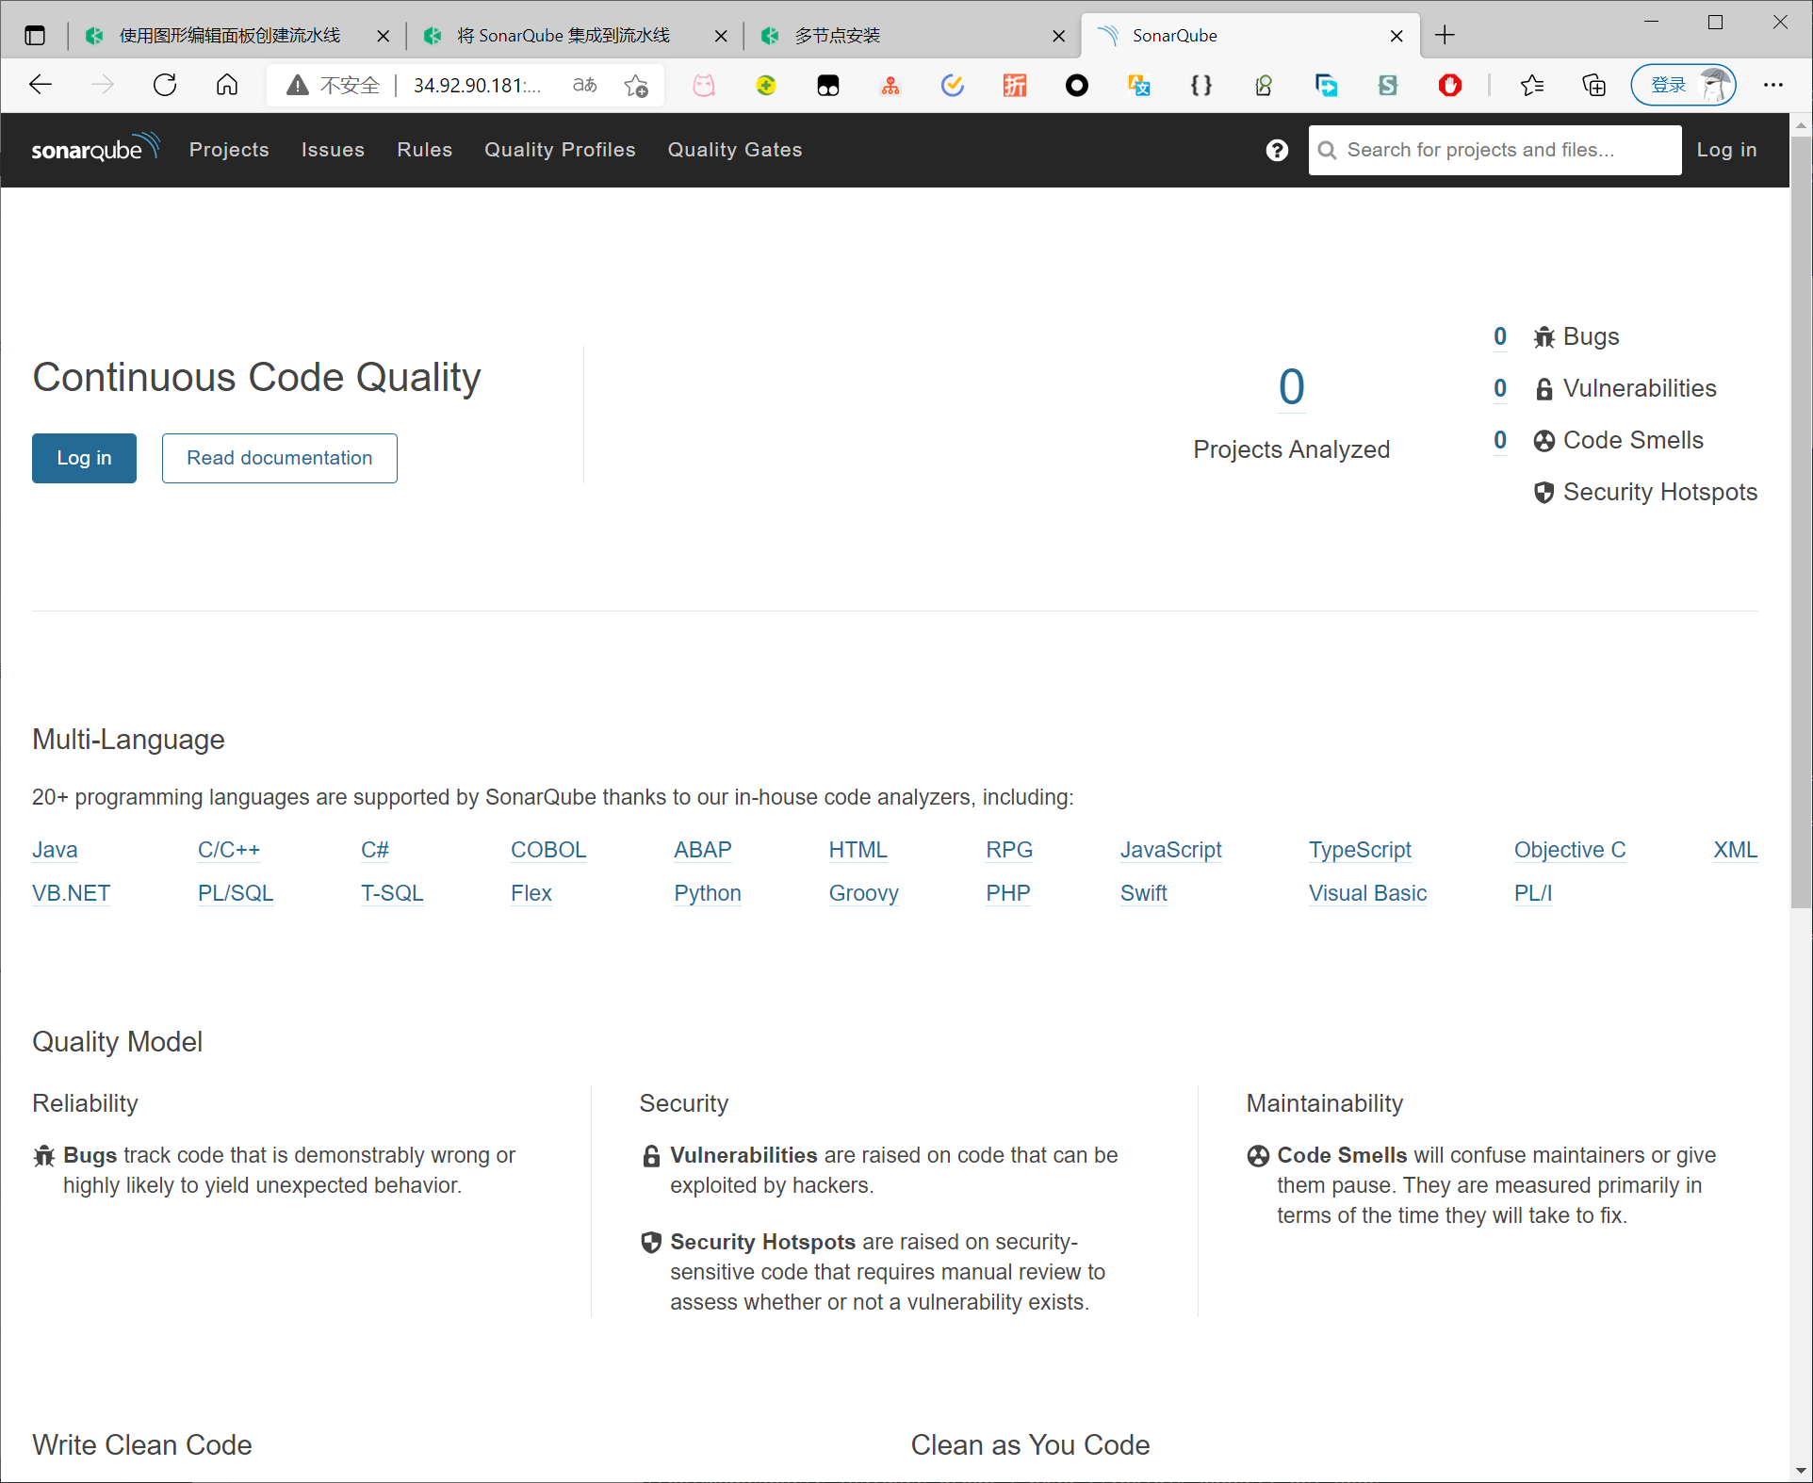Open the browser settings ellipsis menu
Viewport: 1813px width, 1483px height.
pyautogui.click(x=1772, y=86)
